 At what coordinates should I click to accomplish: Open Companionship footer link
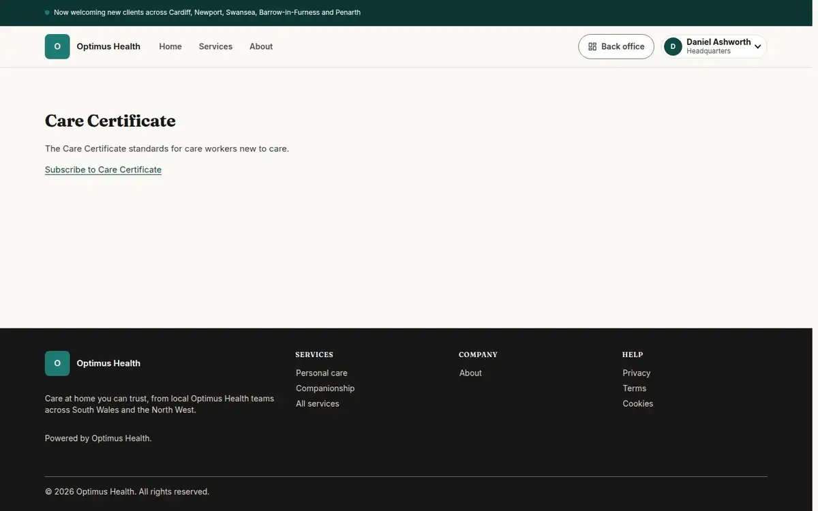point(325,388)
